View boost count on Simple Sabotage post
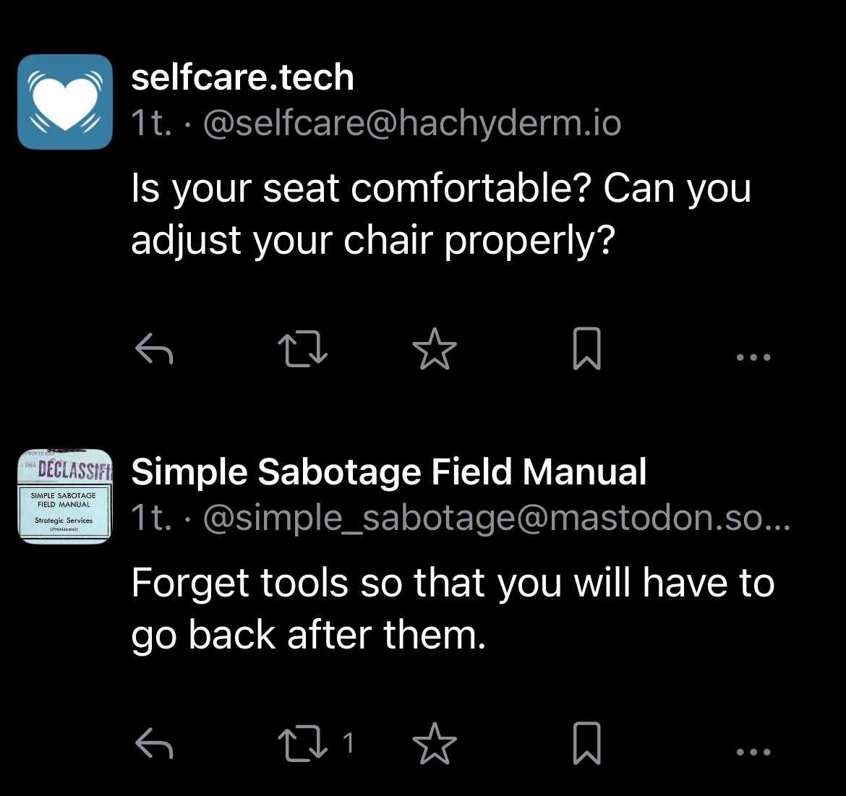 click(348, 744)
